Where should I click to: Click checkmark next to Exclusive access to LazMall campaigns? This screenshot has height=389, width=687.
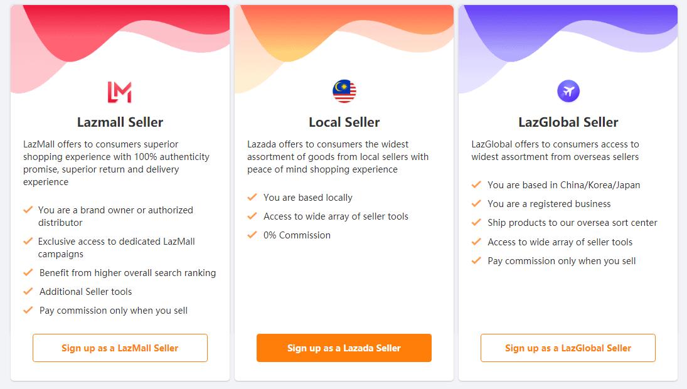pyautogui.click(x=28, y=241)
